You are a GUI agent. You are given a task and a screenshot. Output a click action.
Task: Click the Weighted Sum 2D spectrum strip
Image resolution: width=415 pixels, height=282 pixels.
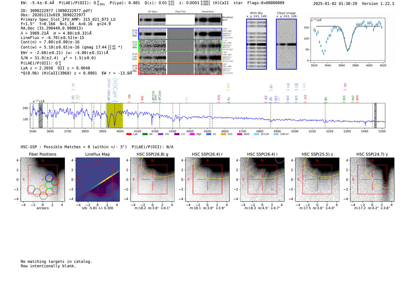click(x=180, y=20)
